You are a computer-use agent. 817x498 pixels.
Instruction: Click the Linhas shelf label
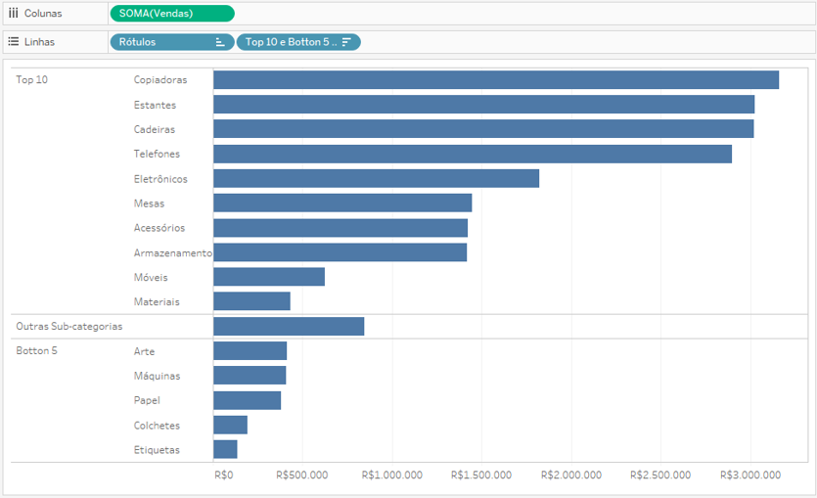39,42
